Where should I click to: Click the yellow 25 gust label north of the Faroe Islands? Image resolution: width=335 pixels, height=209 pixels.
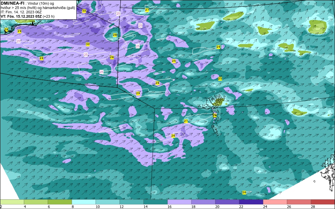[220, 78]
